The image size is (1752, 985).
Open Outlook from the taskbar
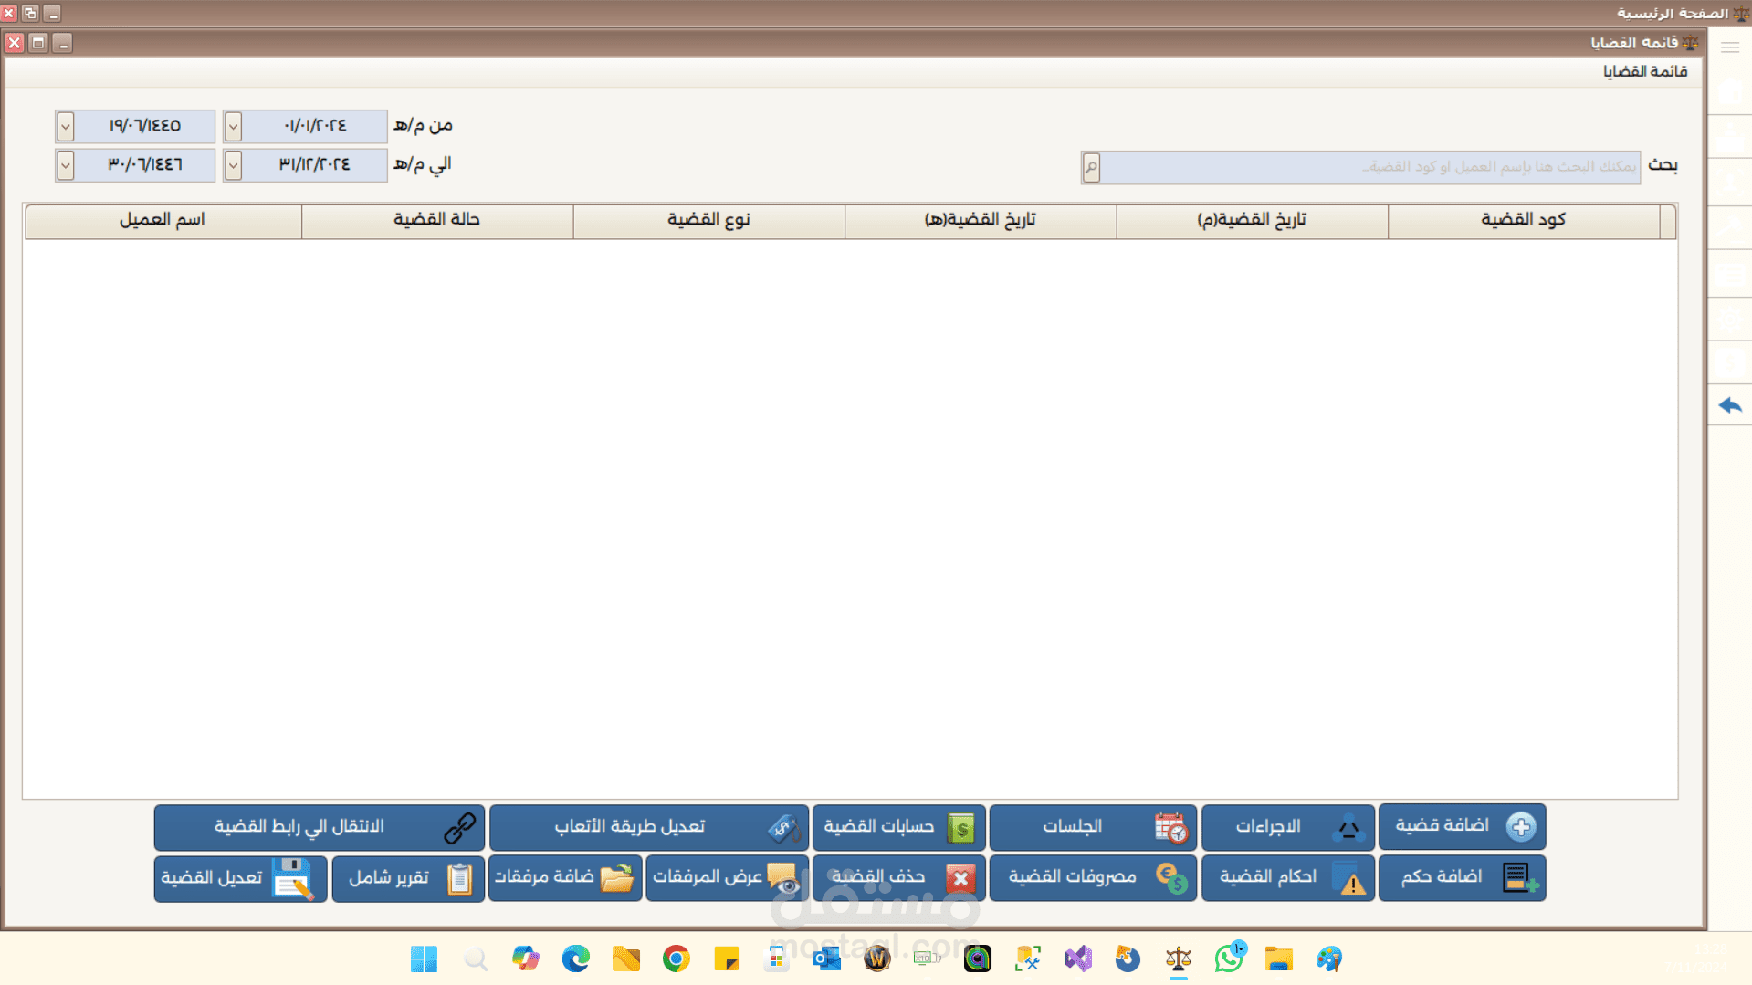coord(827,959)
